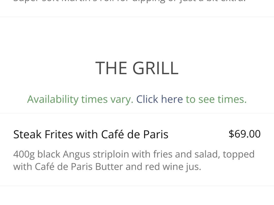274x205 pixels.
Task: Open the Steak Frites with Café de Paris item
Action: click(x=91, y=134)
